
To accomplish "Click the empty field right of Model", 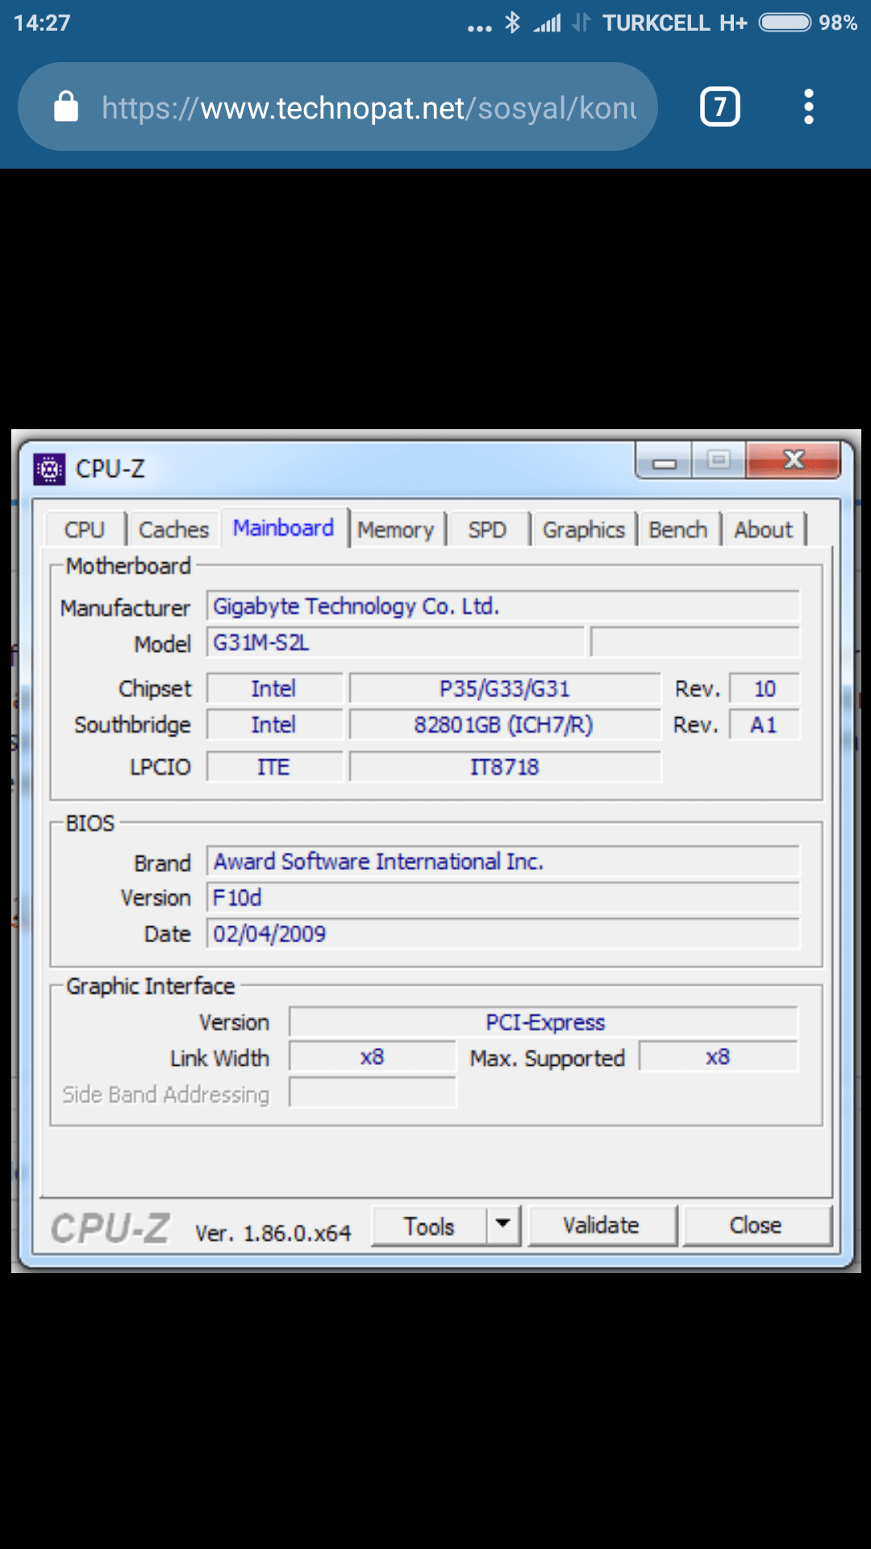I will coord(695,643).
